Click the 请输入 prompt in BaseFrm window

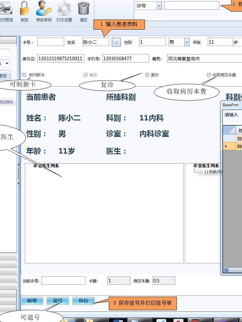coord(231,115)
